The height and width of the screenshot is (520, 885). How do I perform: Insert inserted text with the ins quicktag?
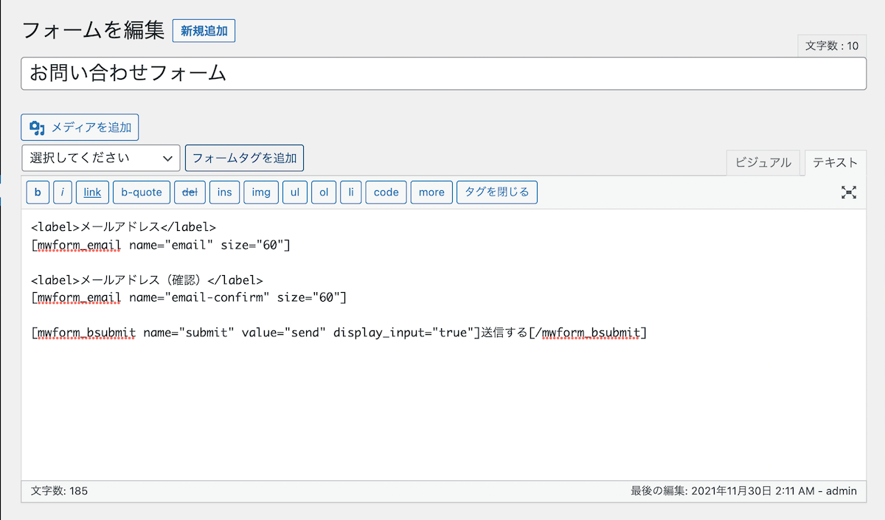pyautogui.click(x=224, y=192)
